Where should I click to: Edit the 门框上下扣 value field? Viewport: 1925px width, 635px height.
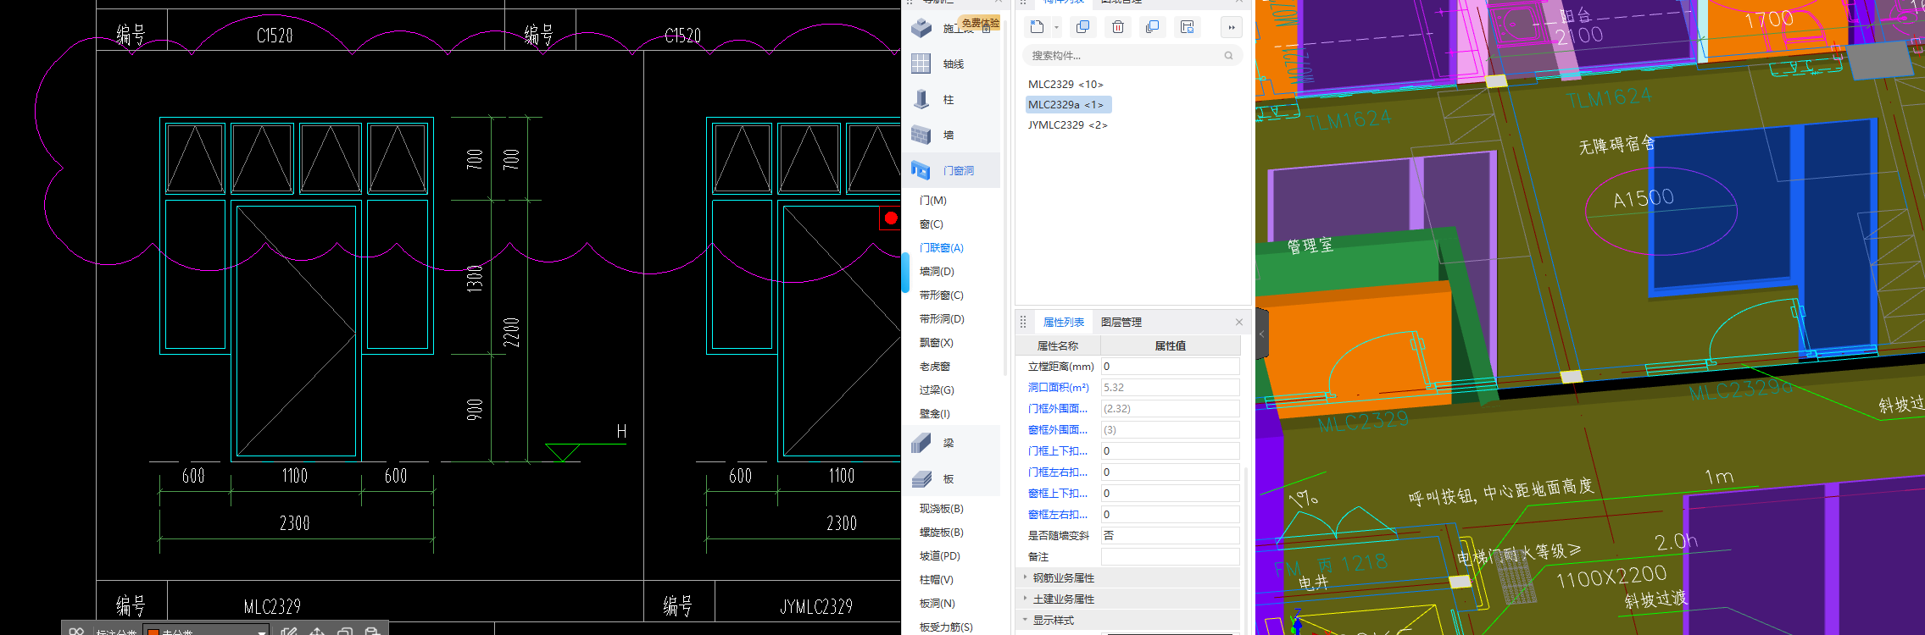click(1170, 451)
